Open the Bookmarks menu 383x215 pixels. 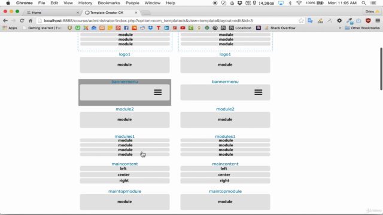(x=109, y=3)
